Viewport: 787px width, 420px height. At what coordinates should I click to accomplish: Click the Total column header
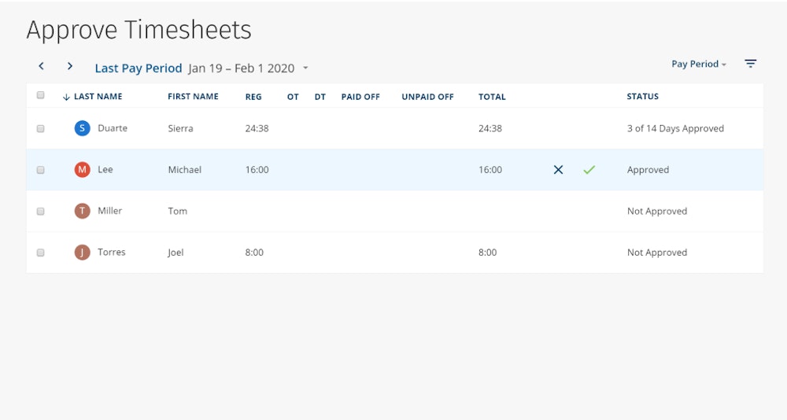[x=492, y=97]
